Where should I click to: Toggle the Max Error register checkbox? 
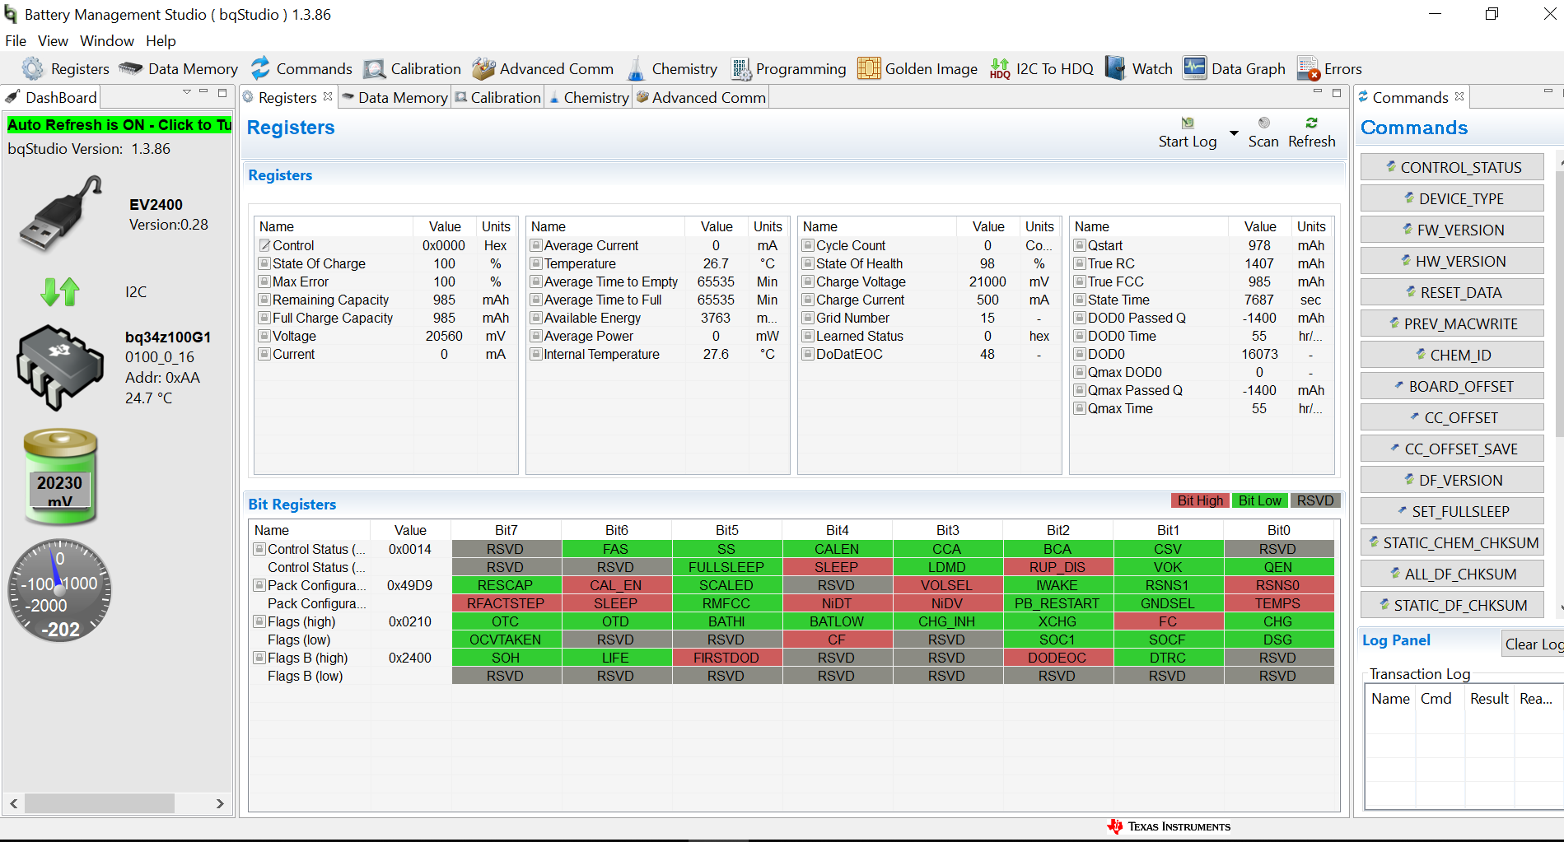click(264, 281)
